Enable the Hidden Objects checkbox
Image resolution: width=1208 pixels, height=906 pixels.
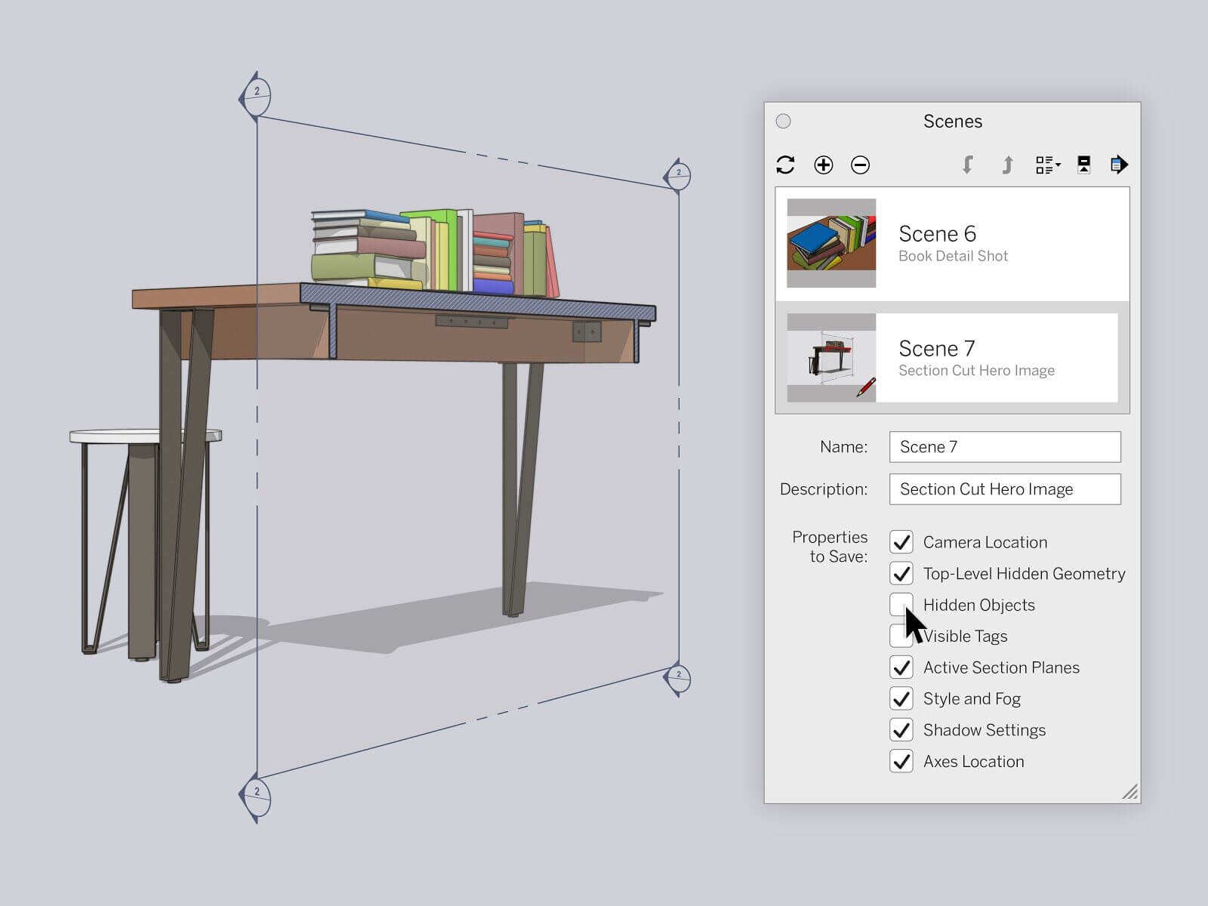pos(902,605)
